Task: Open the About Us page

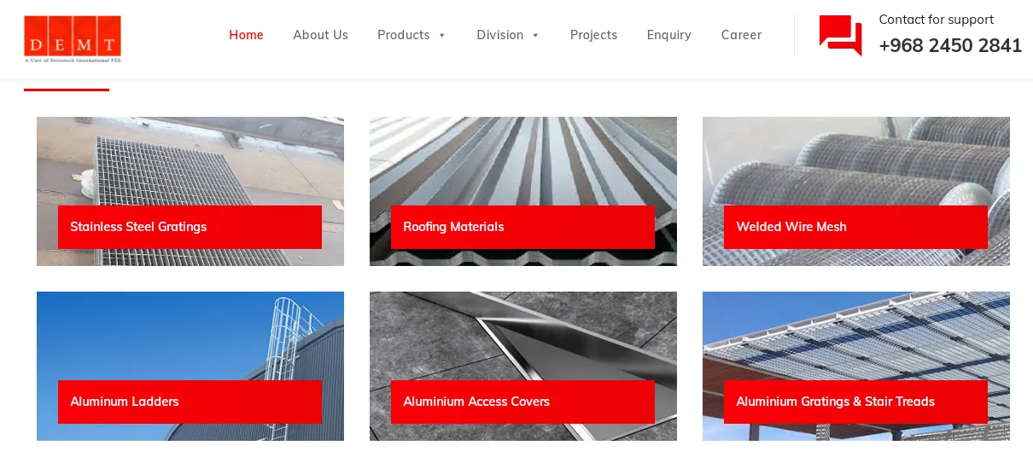Action: (320, 35)
